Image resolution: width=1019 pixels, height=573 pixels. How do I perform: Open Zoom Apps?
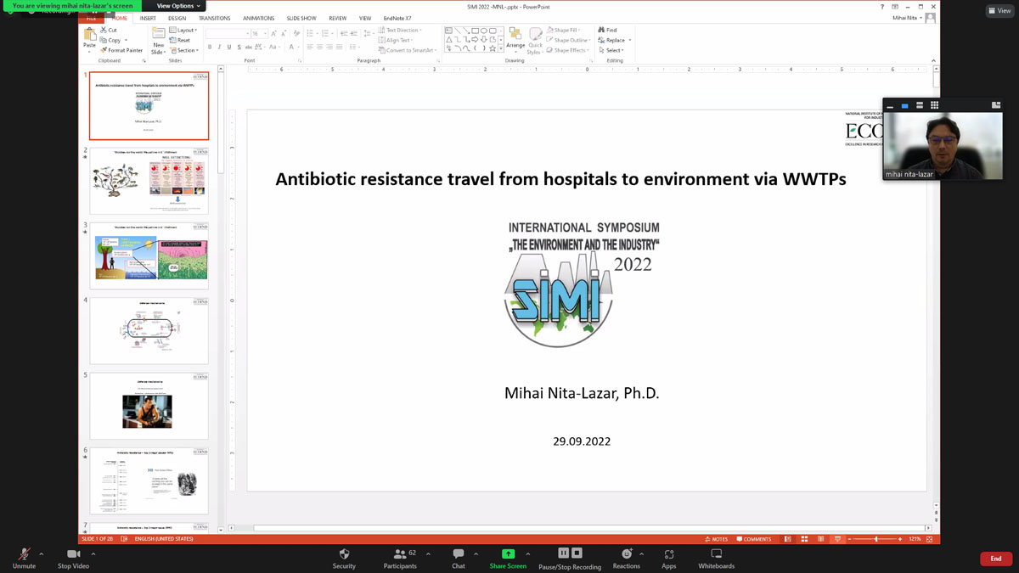(669, 558)
